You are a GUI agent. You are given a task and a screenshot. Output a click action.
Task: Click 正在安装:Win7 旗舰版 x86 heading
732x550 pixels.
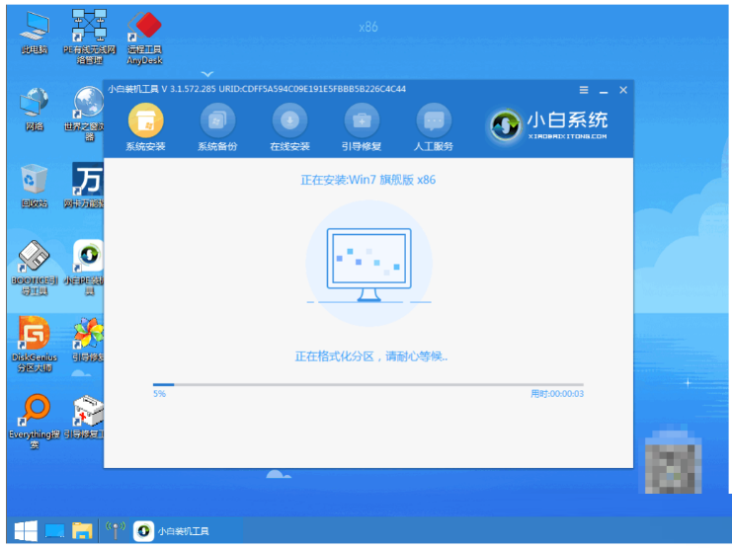click(x=367, y=180)
